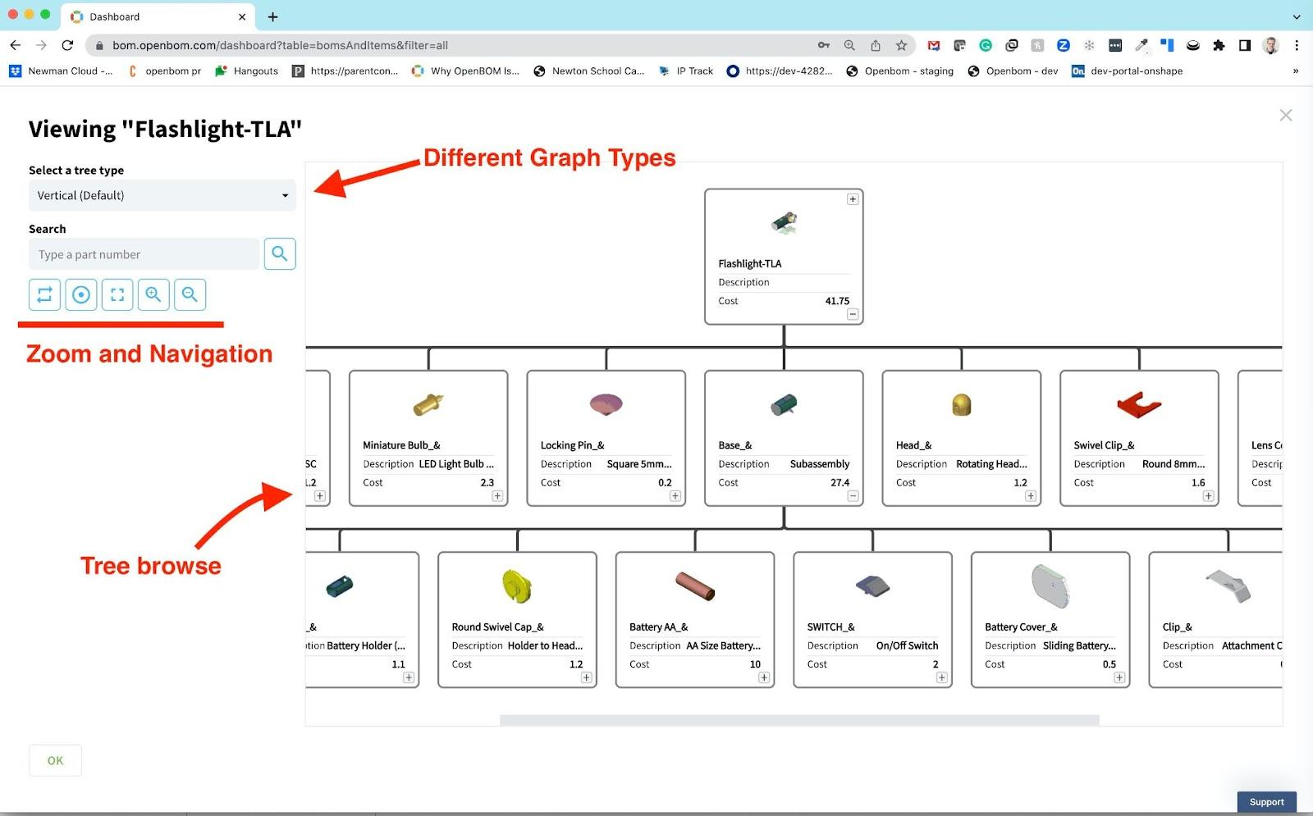Open the Chrome profile avatar
This screenshot has height=816, width=1313.
click(1271, 45)
